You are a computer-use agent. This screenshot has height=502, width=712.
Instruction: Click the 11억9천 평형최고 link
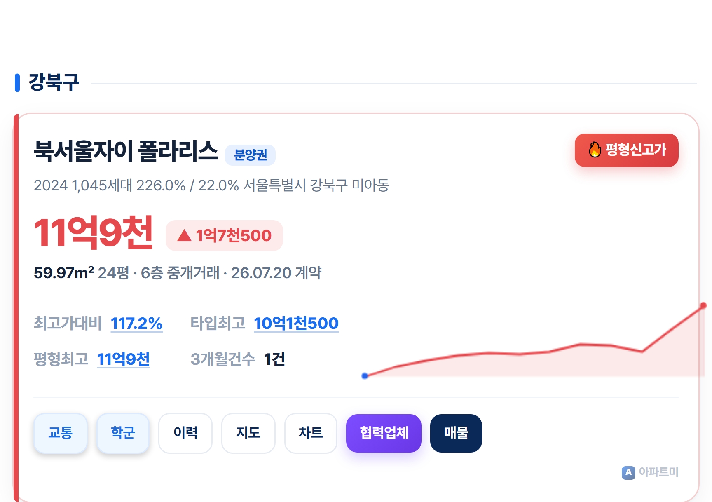(x=123, y=359)
